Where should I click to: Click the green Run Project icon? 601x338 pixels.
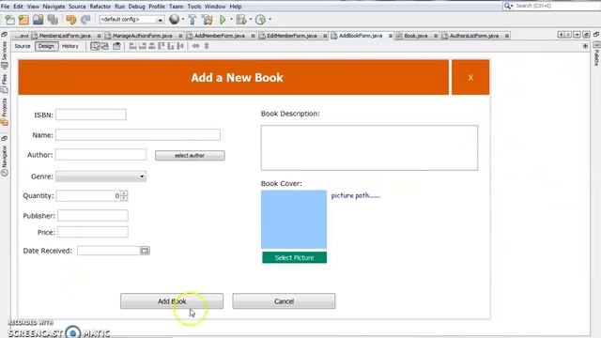point(223,20)
